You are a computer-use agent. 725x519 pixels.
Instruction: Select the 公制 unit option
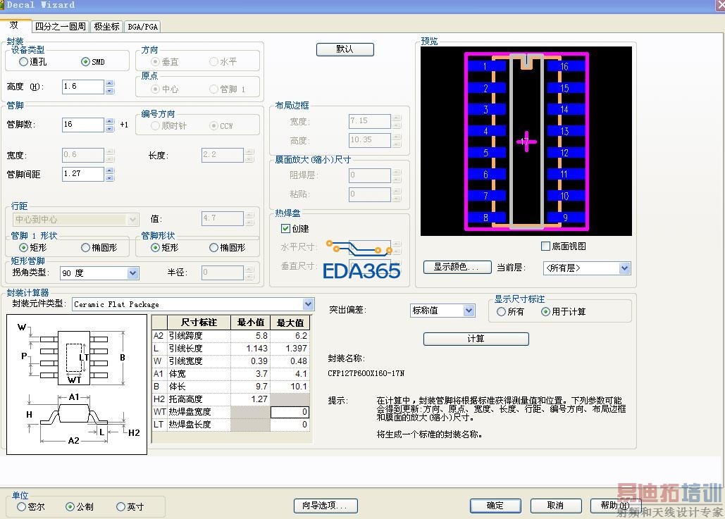tap(70, 506)
